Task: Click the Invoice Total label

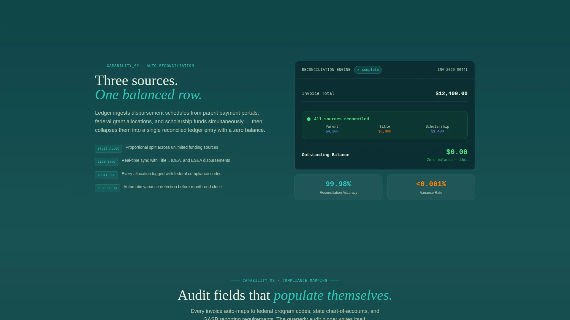Action: (318, 94)
